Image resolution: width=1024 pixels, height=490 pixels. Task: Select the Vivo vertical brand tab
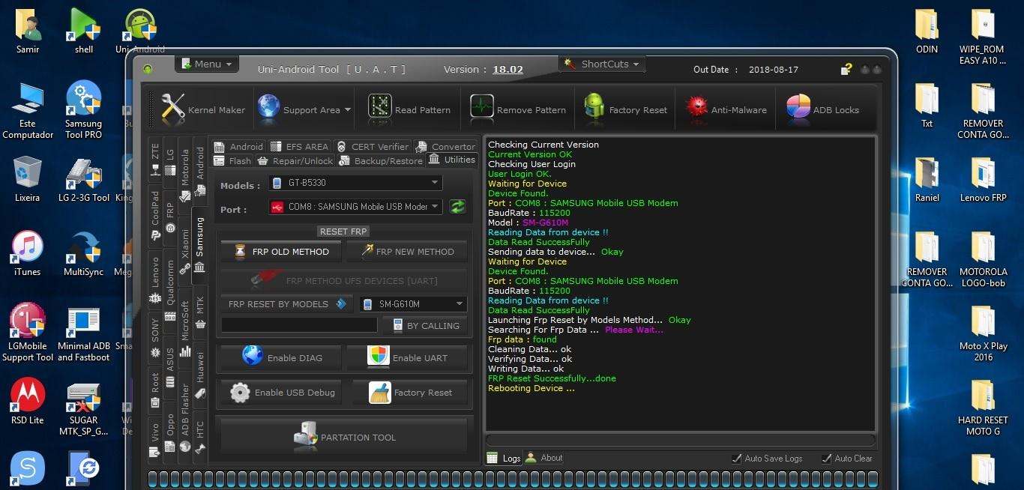click(x=155, y=440)
